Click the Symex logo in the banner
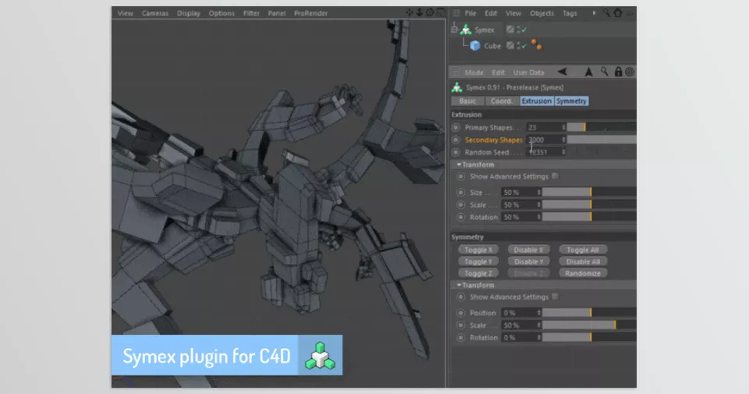 point(320,355)
